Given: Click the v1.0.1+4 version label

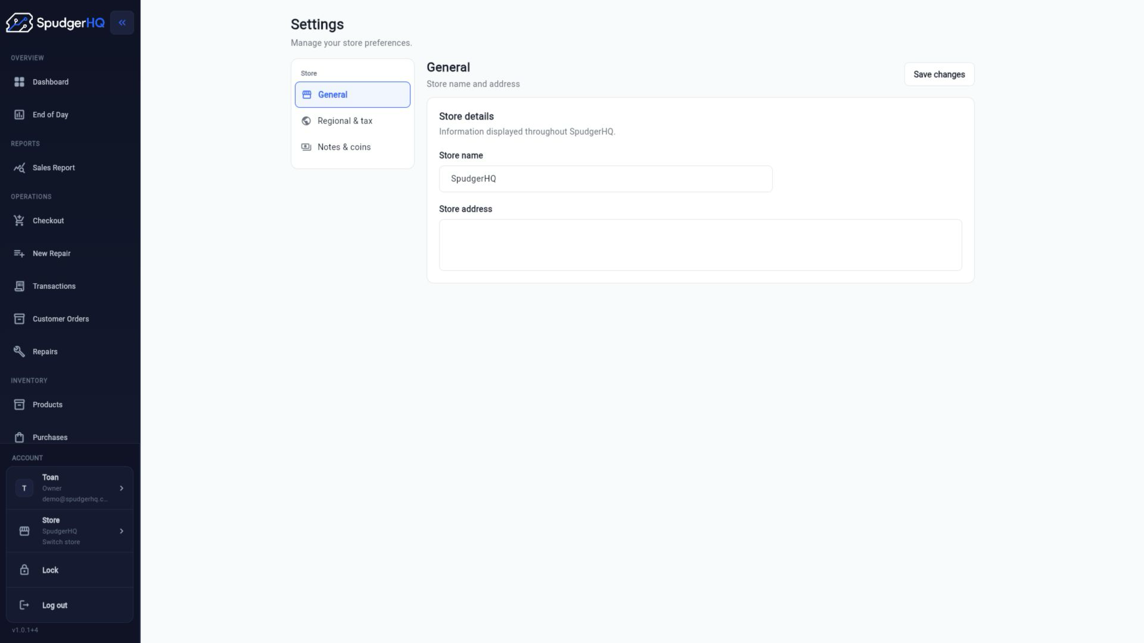Looking at the screenshot, I should click(25, 630).
